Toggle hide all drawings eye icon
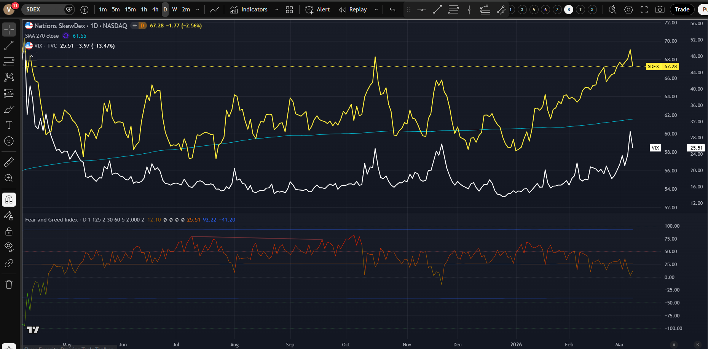The image size is (708, 349). click(x=9, y=247)
